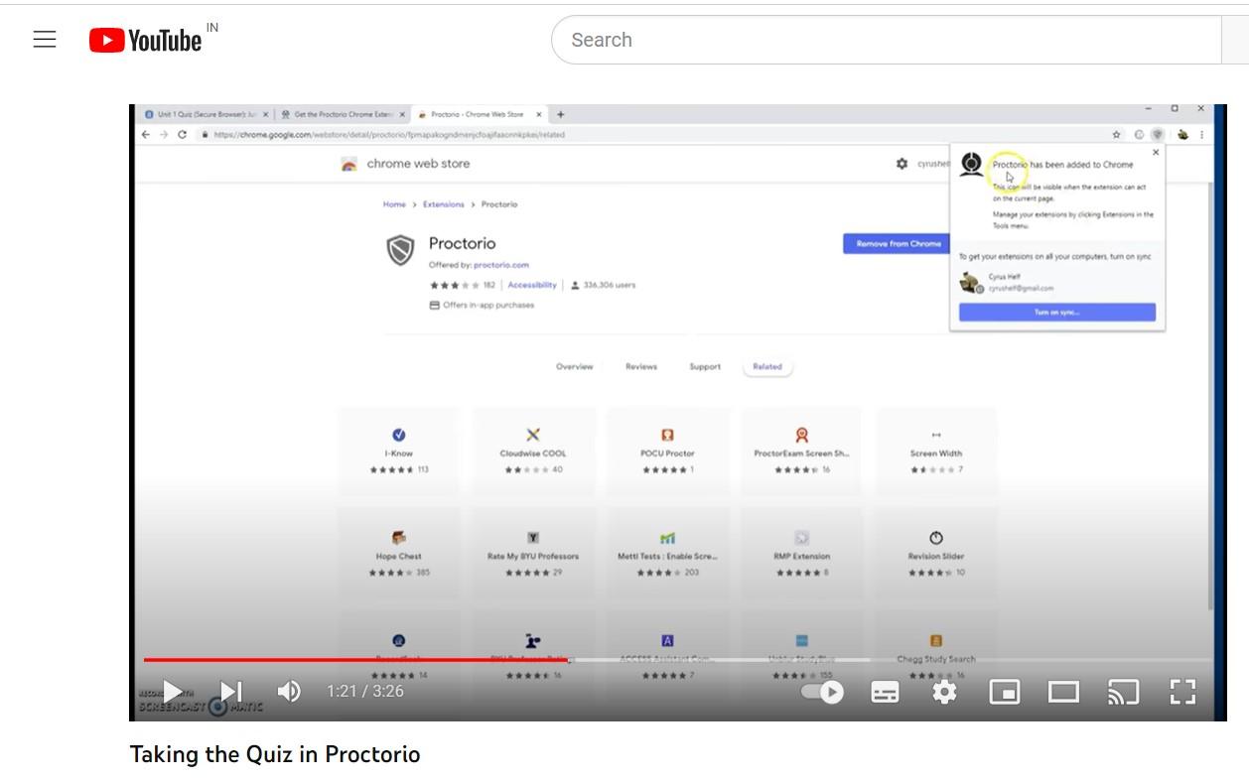Open the I-Know extension card in video
This screenshot has height=781, width=1249.
399,452
